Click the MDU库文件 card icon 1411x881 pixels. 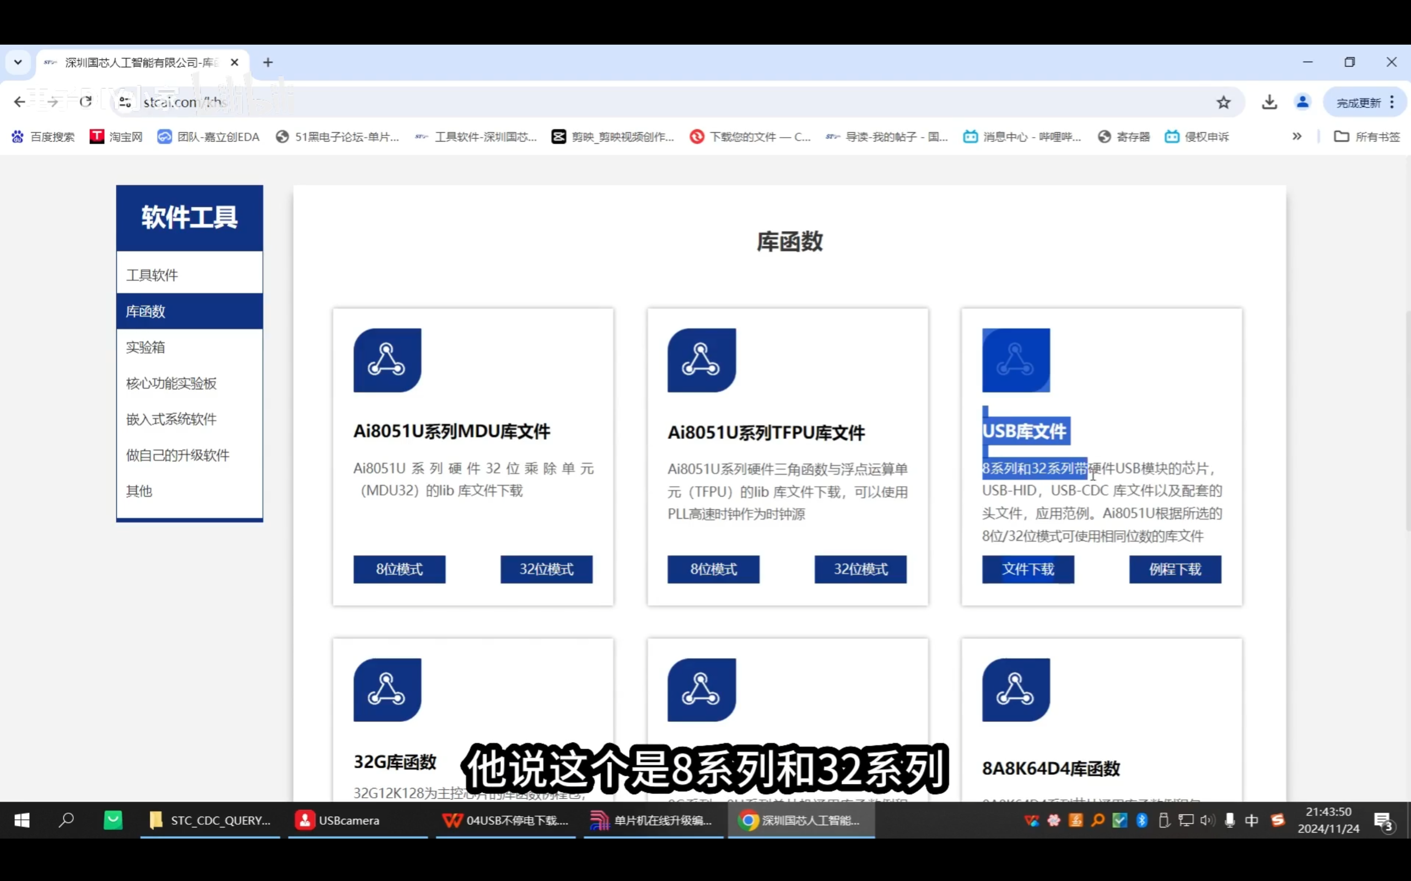pos(387,360)
